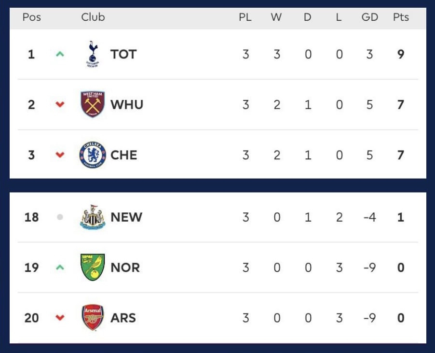Click grey no-change dot beside Newcastle

pyautogui.click(x=60, y=217)
